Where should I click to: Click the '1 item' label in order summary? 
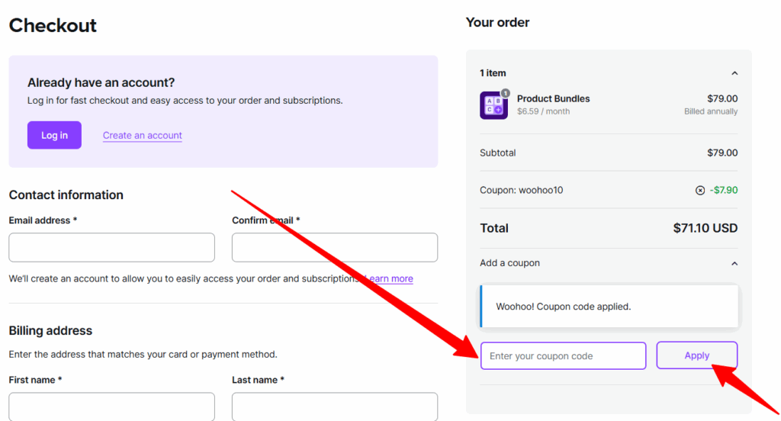(x=493, y=73)
